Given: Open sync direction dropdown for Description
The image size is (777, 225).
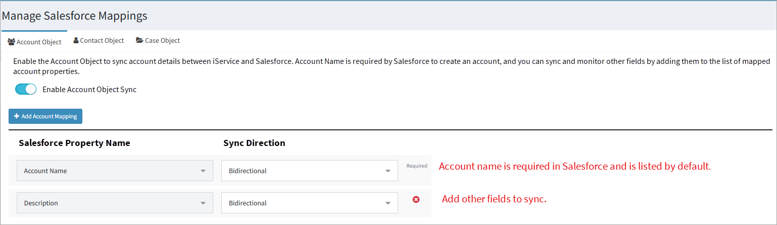Looking at the screenshot, I should (310, 203).
